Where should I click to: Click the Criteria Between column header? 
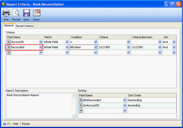[x=146, y=37]
